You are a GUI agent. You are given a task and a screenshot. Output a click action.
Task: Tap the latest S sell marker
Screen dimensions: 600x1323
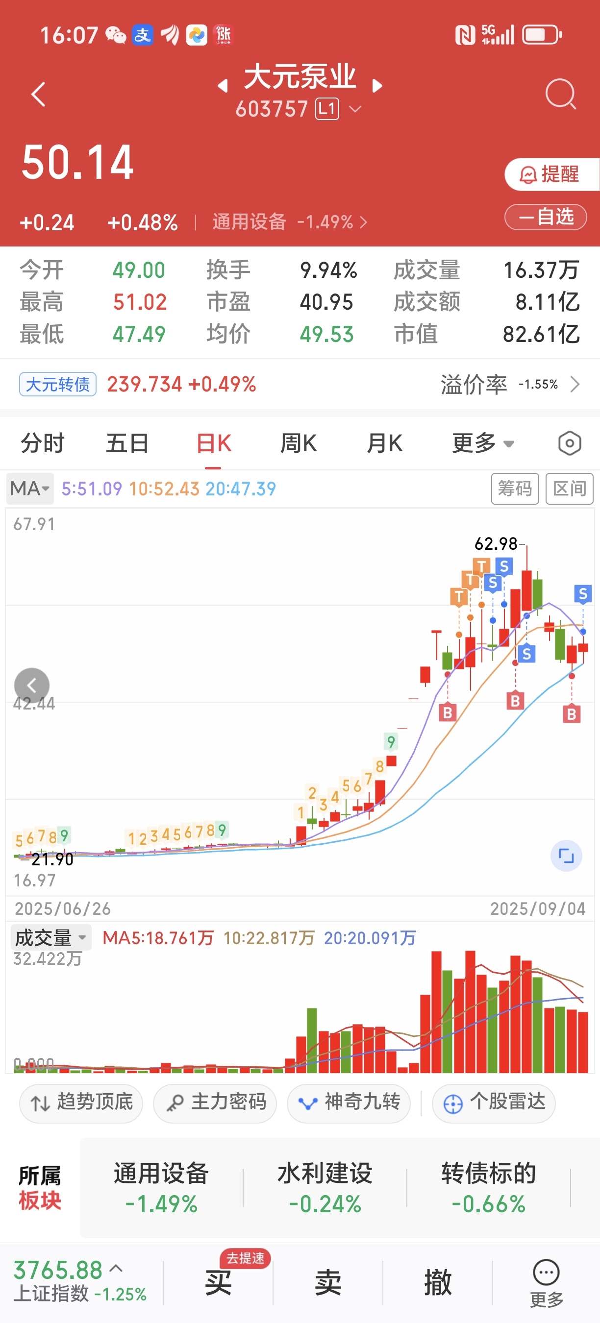click(x=582, y=594)
